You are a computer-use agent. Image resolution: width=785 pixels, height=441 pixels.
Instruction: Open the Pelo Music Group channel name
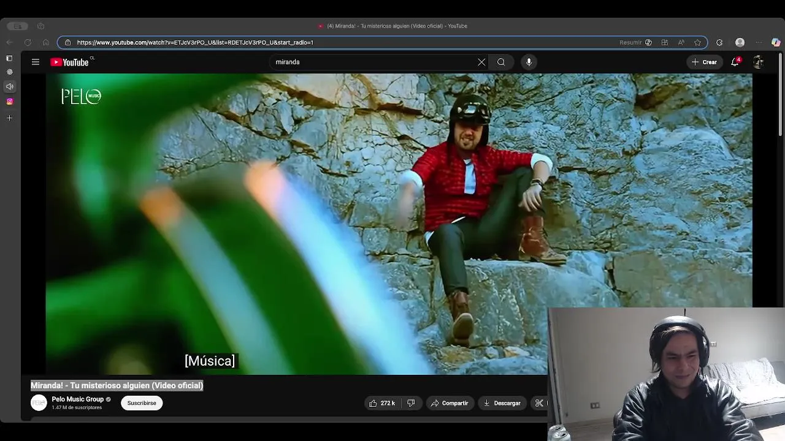click(x=77, y=399)
